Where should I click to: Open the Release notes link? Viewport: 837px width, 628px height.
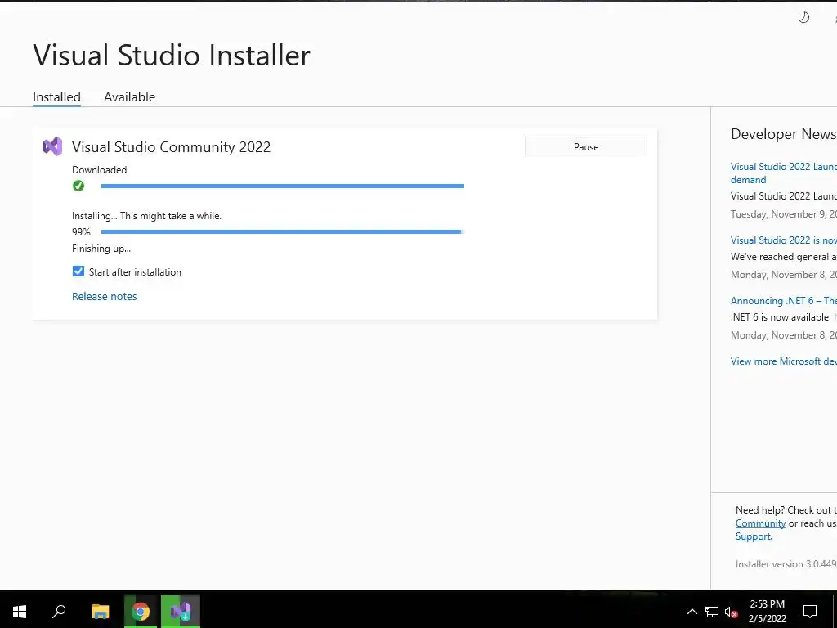click(x=104, y=296)
